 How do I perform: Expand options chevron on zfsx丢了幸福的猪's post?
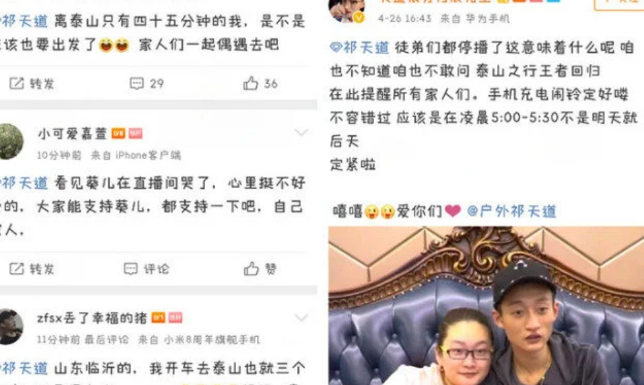(301, 318)
